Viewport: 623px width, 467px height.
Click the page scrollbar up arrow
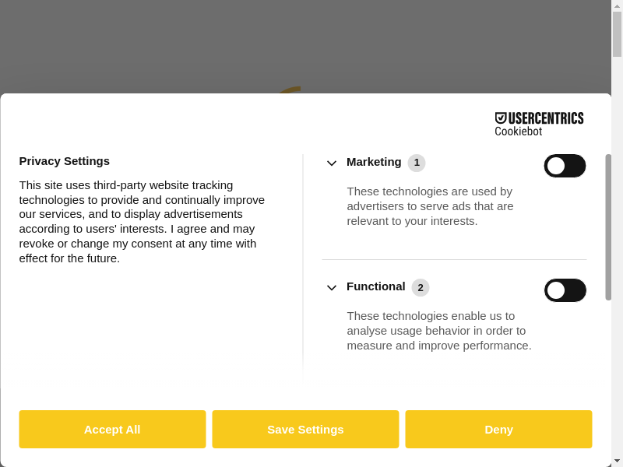click(617, 5)
